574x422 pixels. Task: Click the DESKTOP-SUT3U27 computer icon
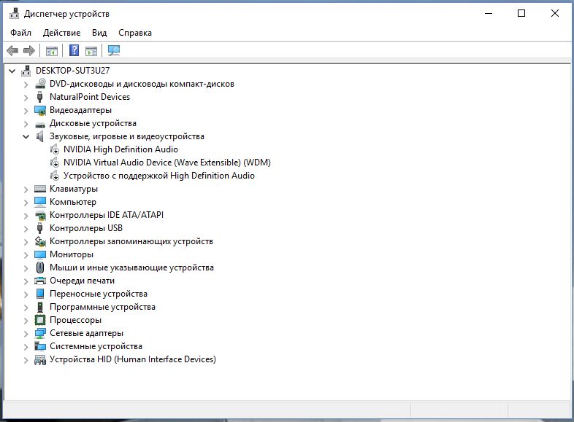[26, 71]
